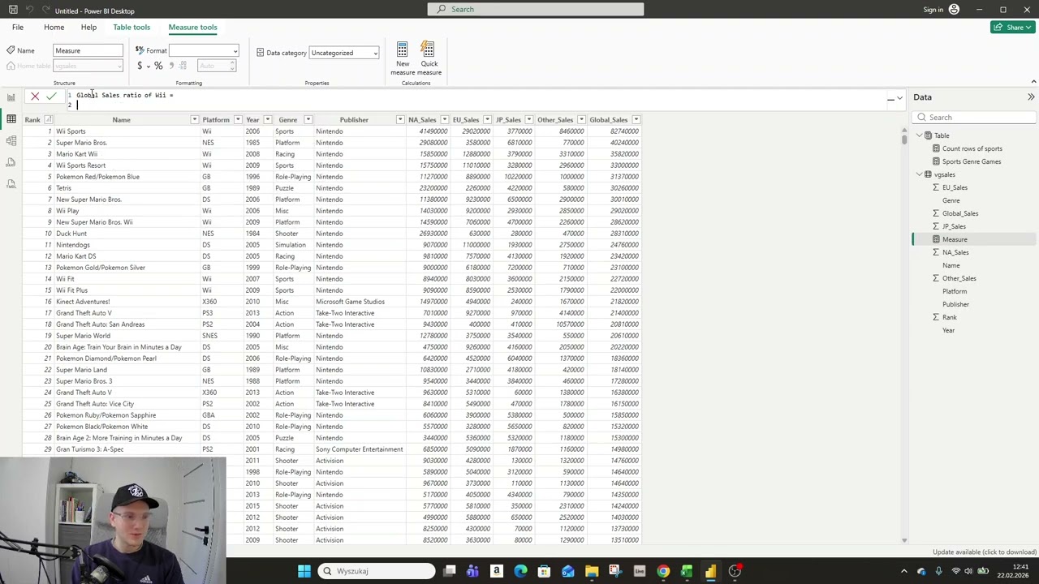Collapse the Table node in Data pane
Viewport: 1039px width, 584px height.
(x=919, y=135)
